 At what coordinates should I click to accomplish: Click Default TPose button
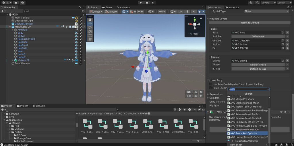click(258, 65)
